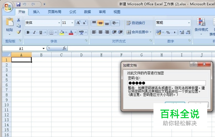Select all cells with corner button
Viewport: 215px width, 137px height.
(x=7, y=55)
